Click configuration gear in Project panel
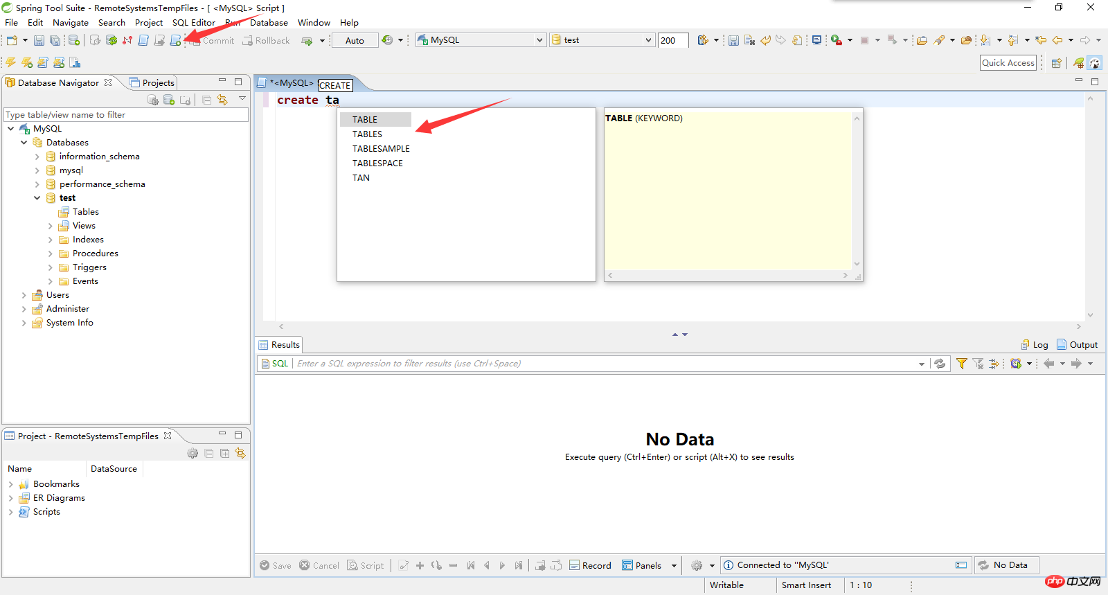The image size is (1108, 595). coord(193,453)
